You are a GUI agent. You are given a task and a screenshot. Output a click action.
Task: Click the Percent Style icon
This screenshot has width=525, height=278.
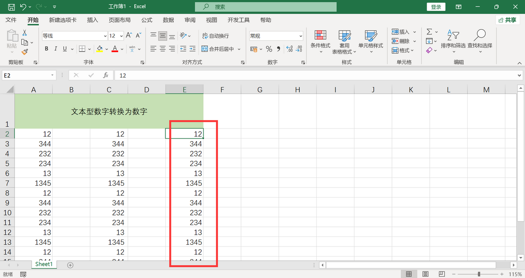pos(269,49)
